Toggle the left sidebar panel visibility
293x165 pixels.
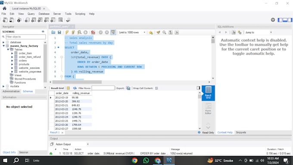point(280,20)
